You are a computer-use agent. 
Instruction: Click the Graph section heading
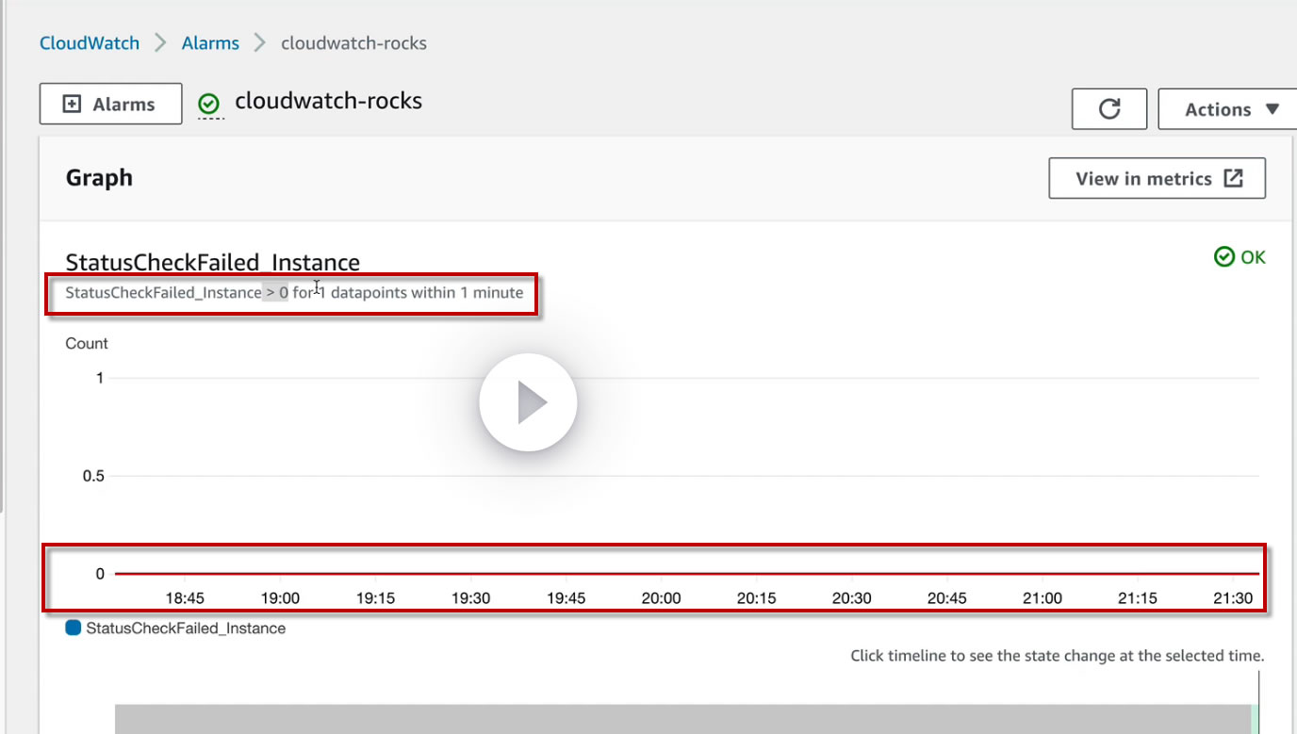click(99, 178)
